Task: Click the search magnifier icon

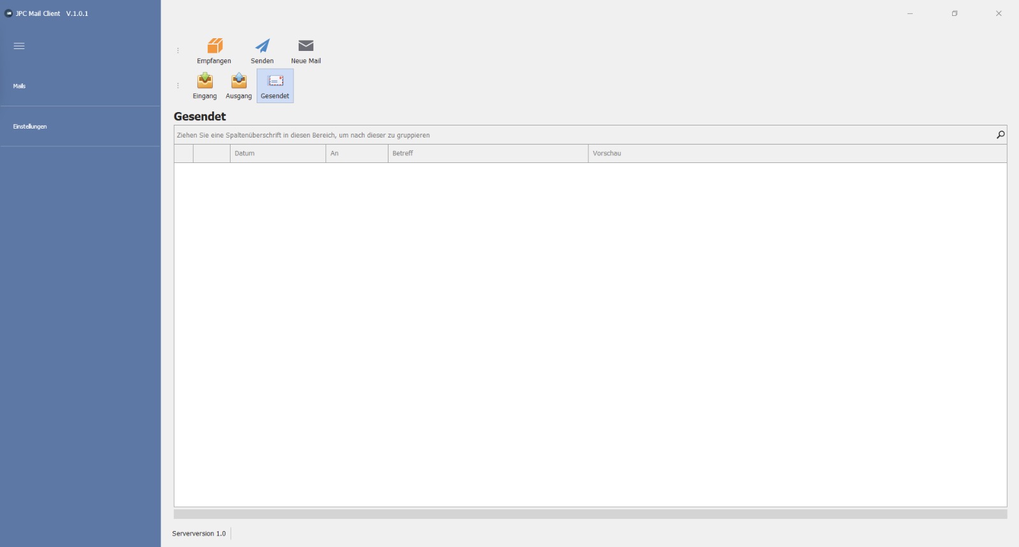Action: click(x=1000, y=135)
